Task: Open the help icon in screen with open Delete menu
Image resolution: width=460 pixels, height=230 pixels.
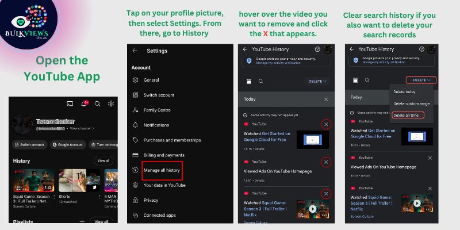Action: (422, 49)
